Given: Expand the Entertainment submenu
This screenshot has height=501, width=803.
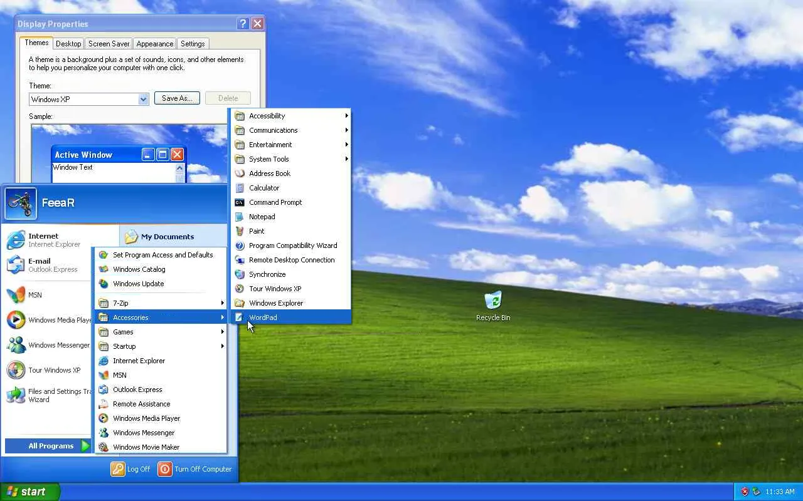Looking at the screenshot, I should (290, 145).
